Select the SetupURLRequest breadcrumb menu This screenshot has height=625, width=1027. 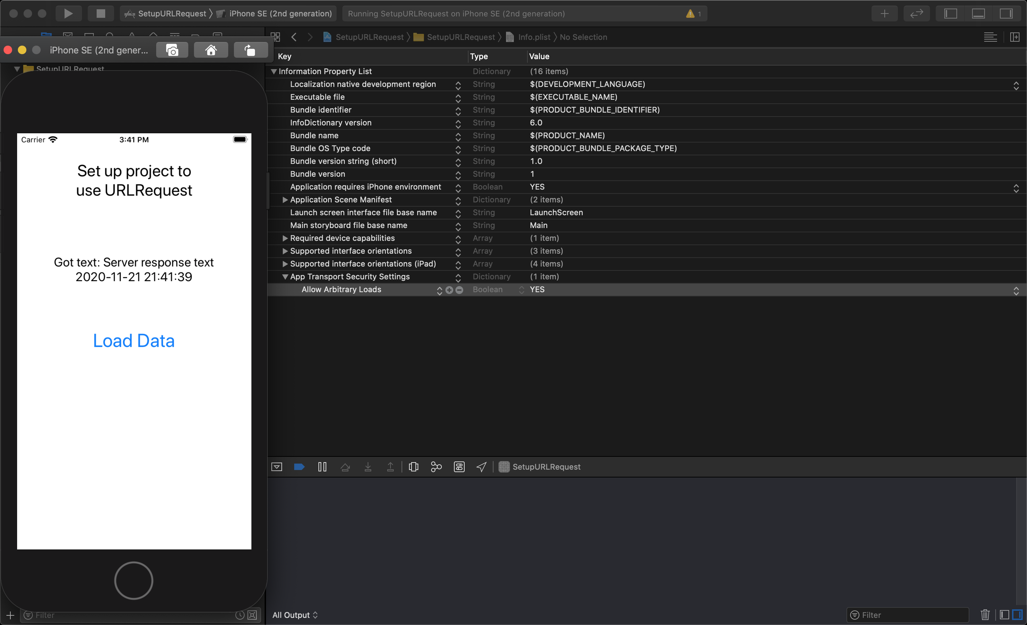(x=369, y=36)
